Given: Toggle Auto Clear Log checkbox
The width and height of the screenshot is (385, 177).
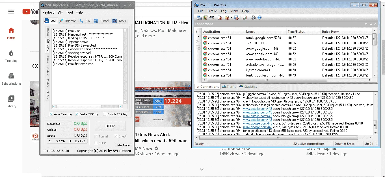Looking at the screenshot, I should click(51, 114).
